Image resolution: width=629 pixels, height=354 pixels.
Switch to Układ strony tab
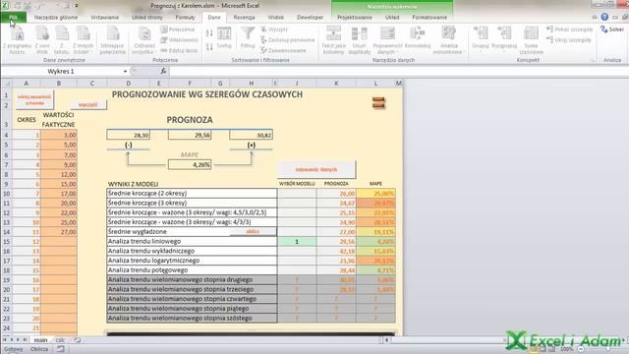(x=147, y=18)
